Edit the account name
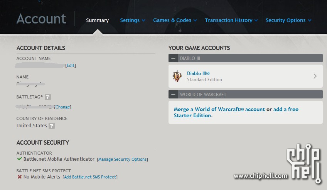 coord(71,65)
